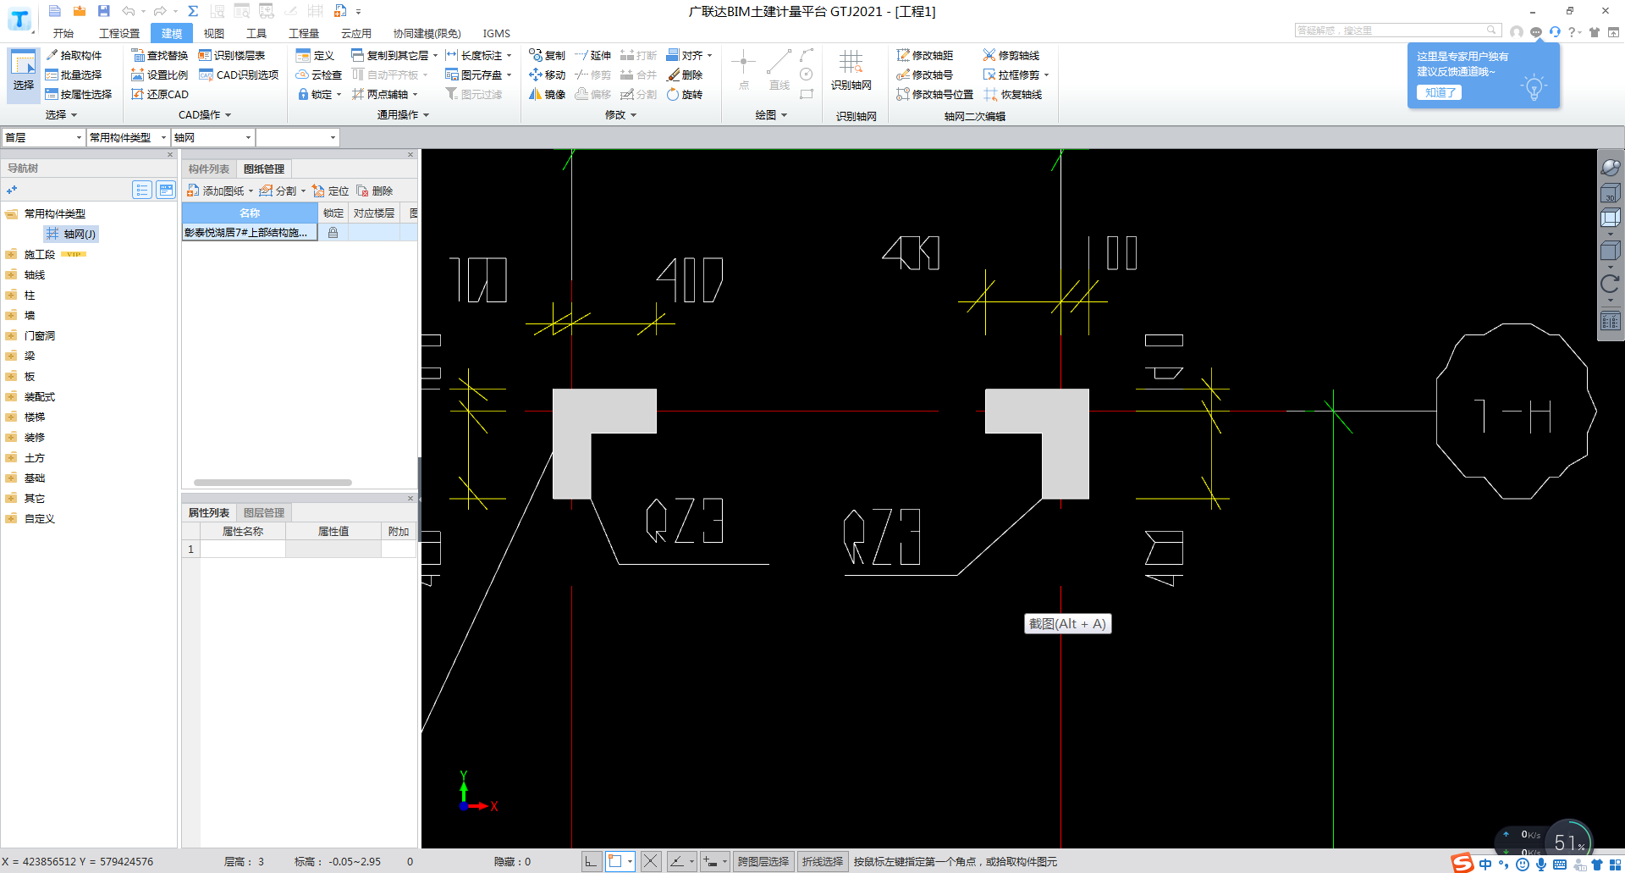Click the 云检查 cloud check tool
The width and height of the screenshot is (1625, 873).
[x=318, y=75]
